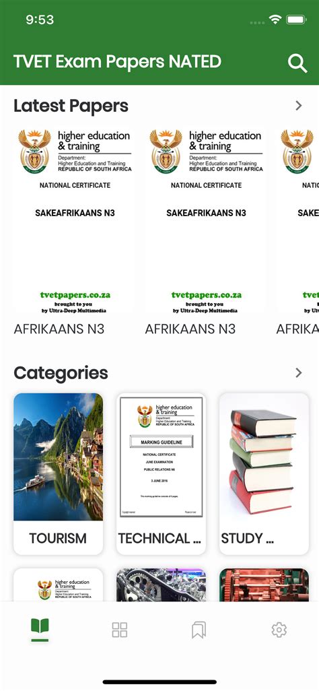The width and height of the screenshot is (319, 691).
Task: Select the TOURISM category card
Action: pos(58,473)
